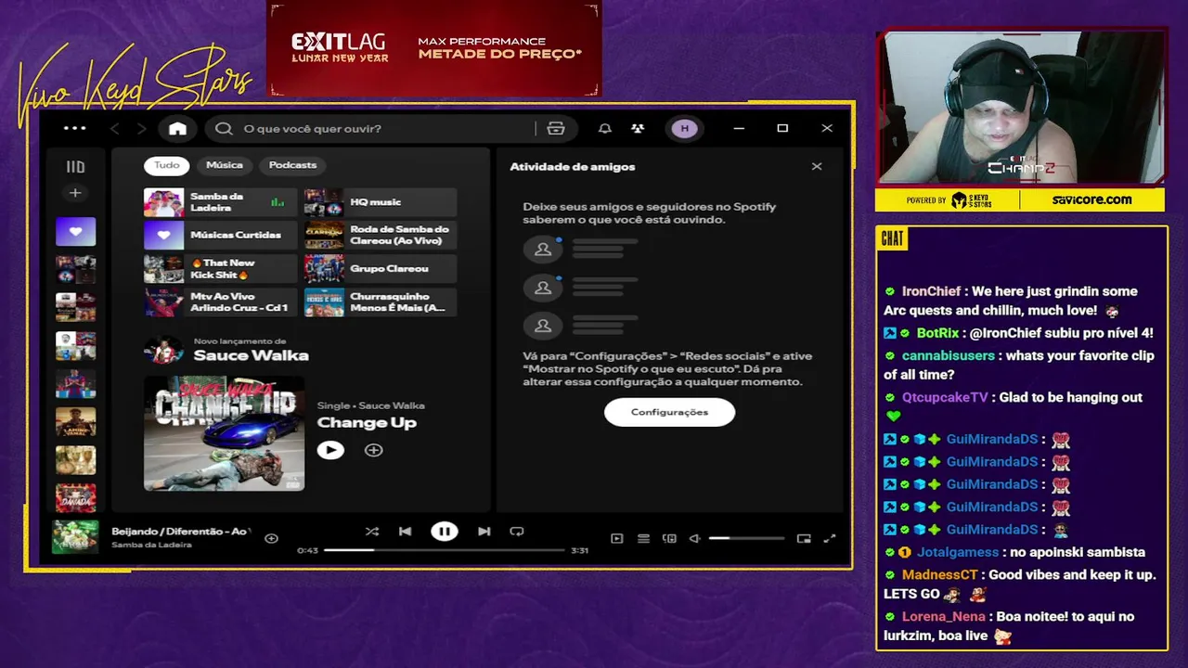This screenshot has height=668, width=1188.
Task: Select the Música filter
Action: click(225, 165)
